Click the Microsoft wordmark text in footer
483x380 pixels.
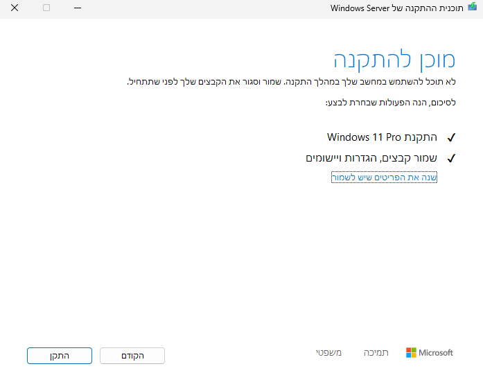coord(436,353)
